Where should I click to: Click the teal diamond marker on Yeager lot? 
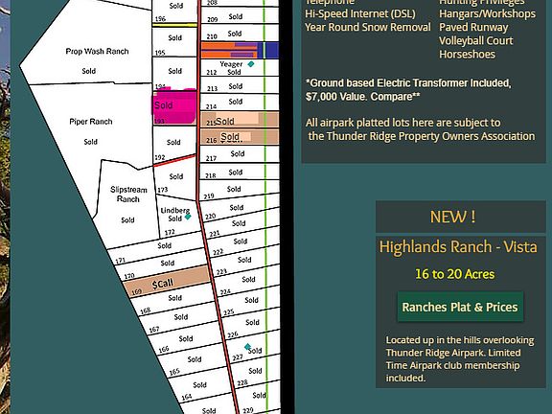point(251,64)
